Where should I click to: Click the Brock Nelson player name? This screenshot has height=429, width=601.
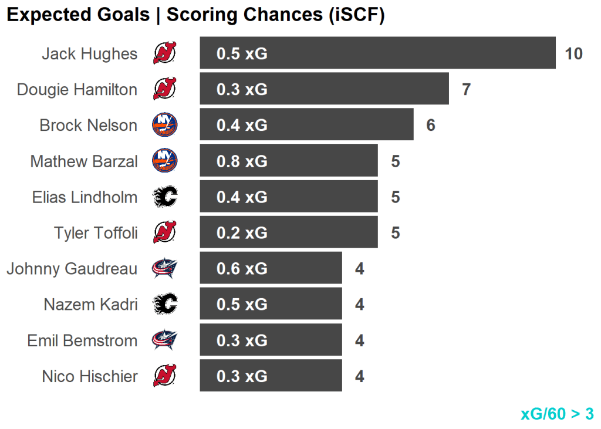pyautogui.click(x=88, y=126)
